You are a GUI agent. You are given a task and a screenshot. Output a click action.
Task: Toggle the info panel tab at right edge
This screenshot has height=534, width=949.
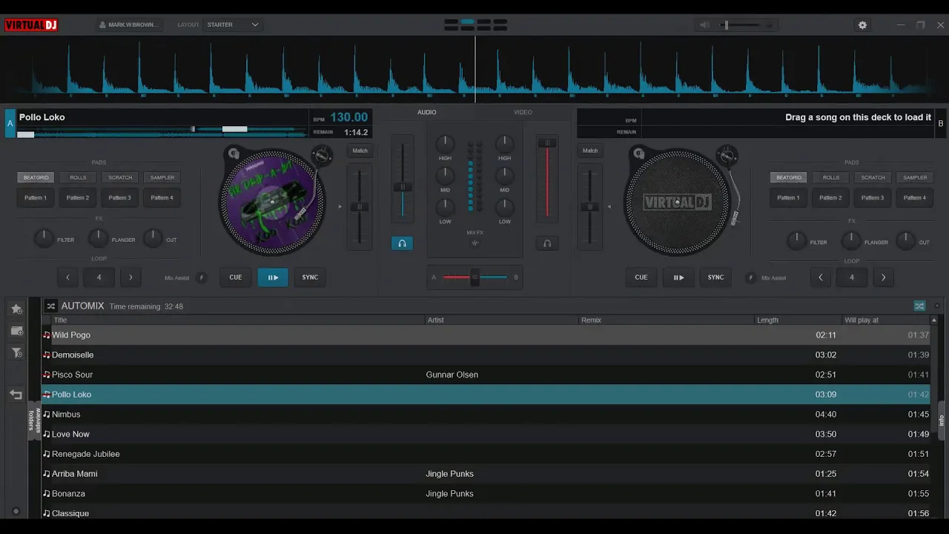pos(942,421)
